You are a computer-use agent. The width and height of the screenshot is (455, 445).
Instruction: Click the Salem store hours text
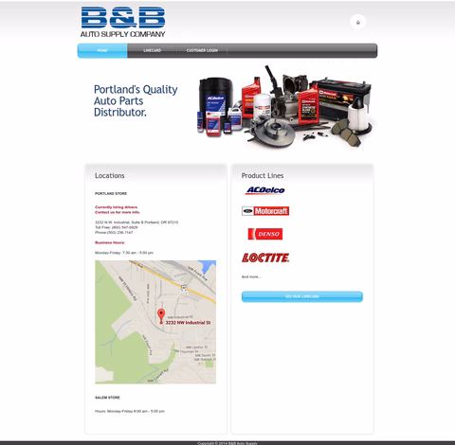[x=130, y=412]
